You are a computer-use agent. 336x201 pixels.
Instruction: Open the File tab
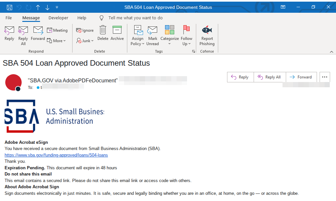[9, 18]
